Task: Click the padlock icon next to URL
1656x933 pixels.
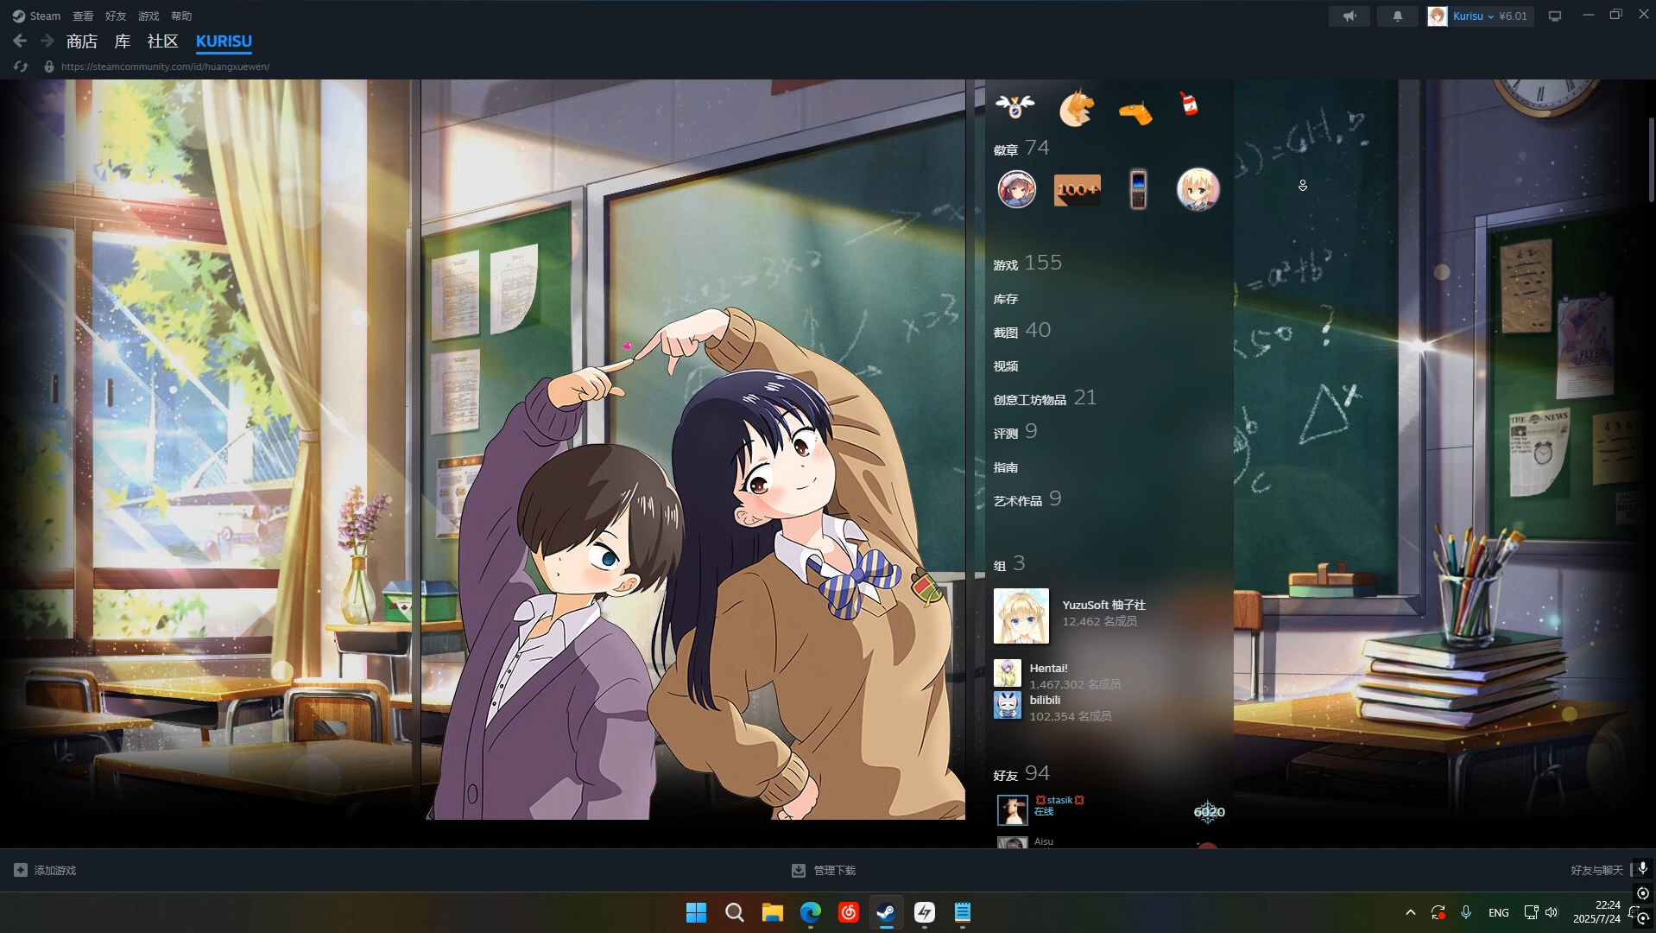Action: click(x=49, y=67)
